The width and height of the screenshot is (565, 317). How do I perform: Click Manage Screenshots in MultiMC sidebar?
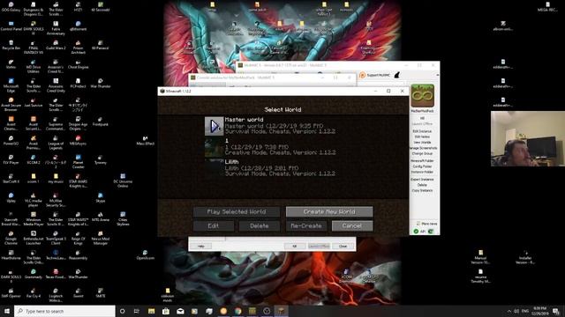(424, 148)
